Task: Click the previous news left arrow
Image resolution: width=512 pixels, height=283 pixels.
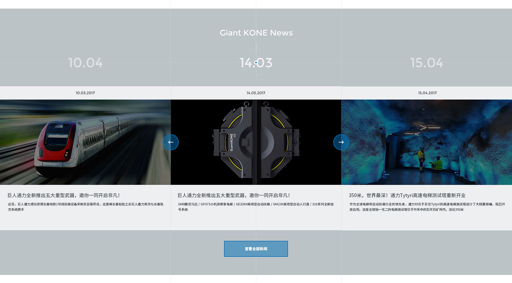Action: click(170, 142)
